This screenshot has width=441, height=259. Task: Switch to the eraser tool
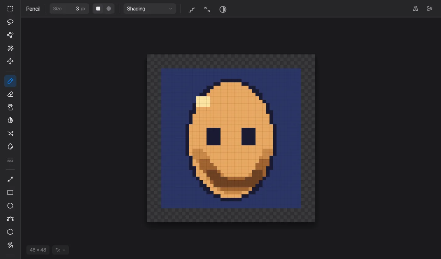pos(10,94)
